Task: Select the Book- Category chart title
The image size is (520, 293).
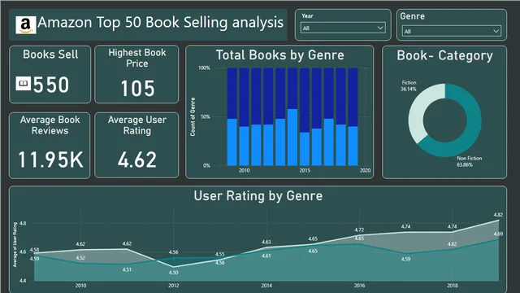Action: click(x=444, y=55)
